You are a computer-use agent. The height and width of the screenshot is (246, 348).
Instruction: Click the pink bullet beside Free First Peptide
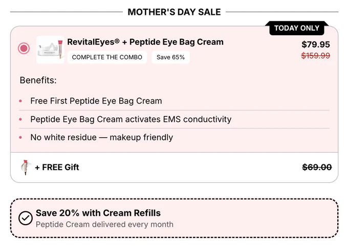(x=20, y=101)
